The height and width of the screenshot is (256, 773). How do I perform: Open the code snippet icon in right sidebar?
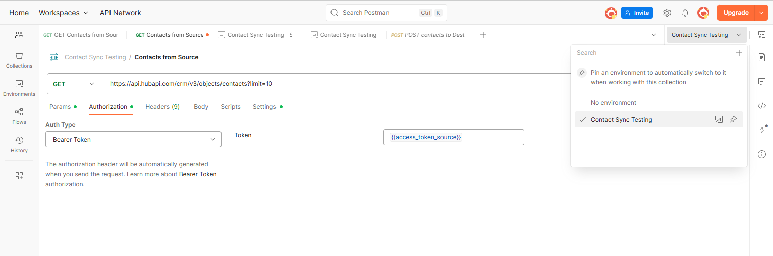pyautogui.click(x=762, y=106)
